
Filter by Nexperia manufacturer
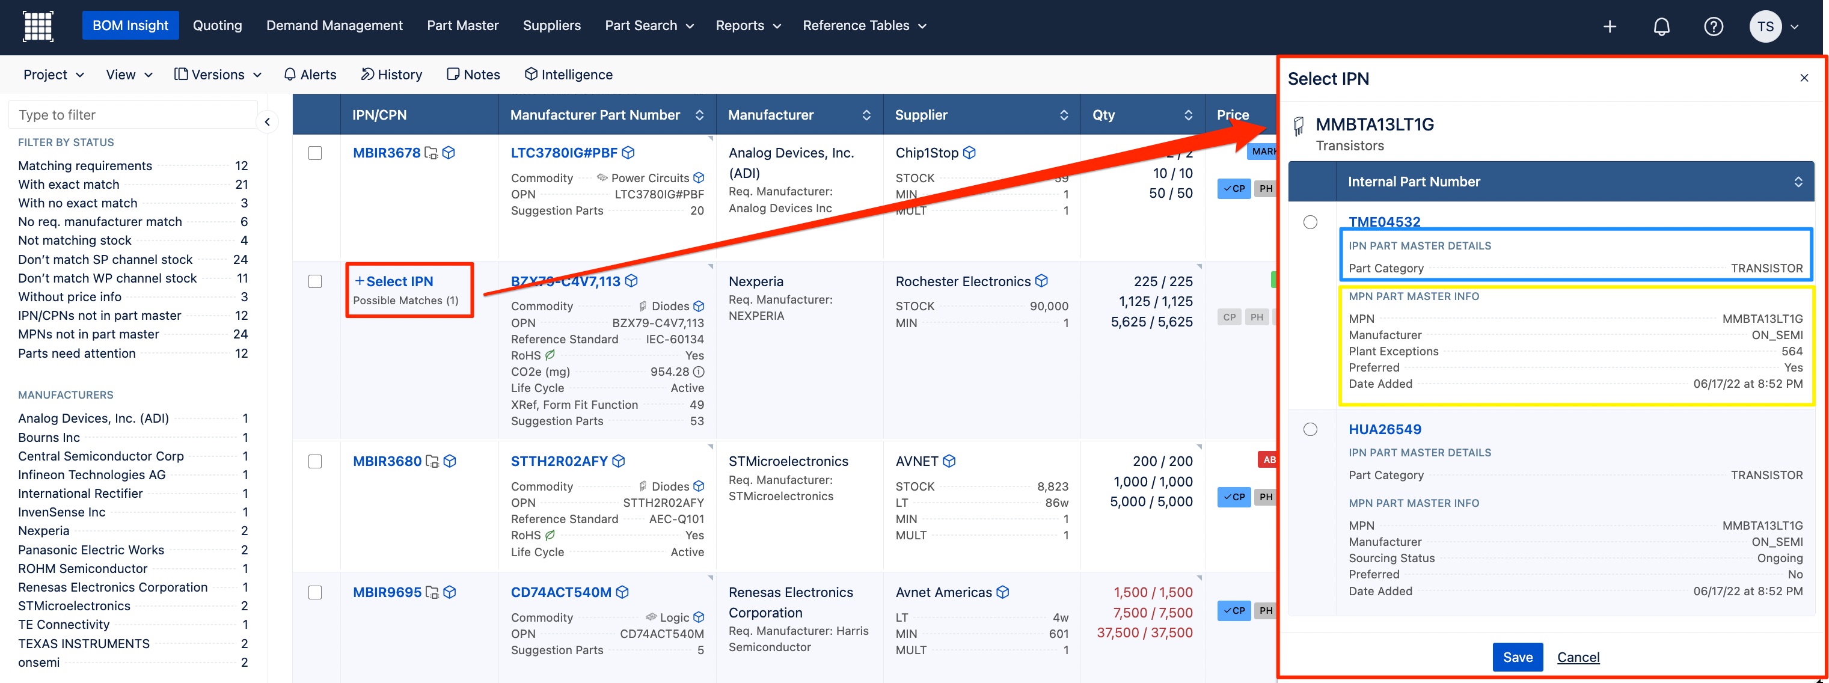133,530
